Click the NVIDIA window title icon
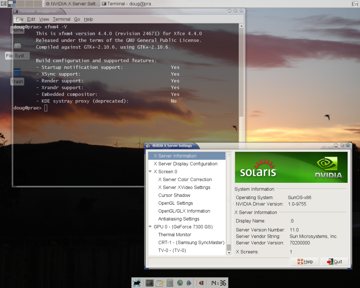The image size is (360, 288). tap(148, 145)
